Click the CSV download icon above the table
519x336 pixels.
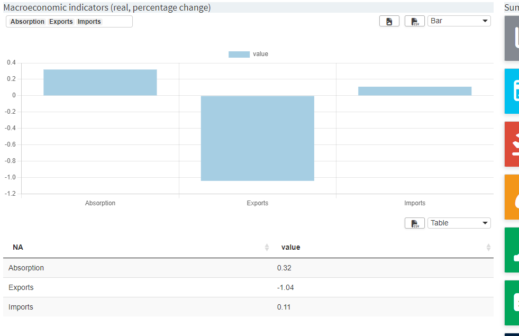[x=415, y=223]
